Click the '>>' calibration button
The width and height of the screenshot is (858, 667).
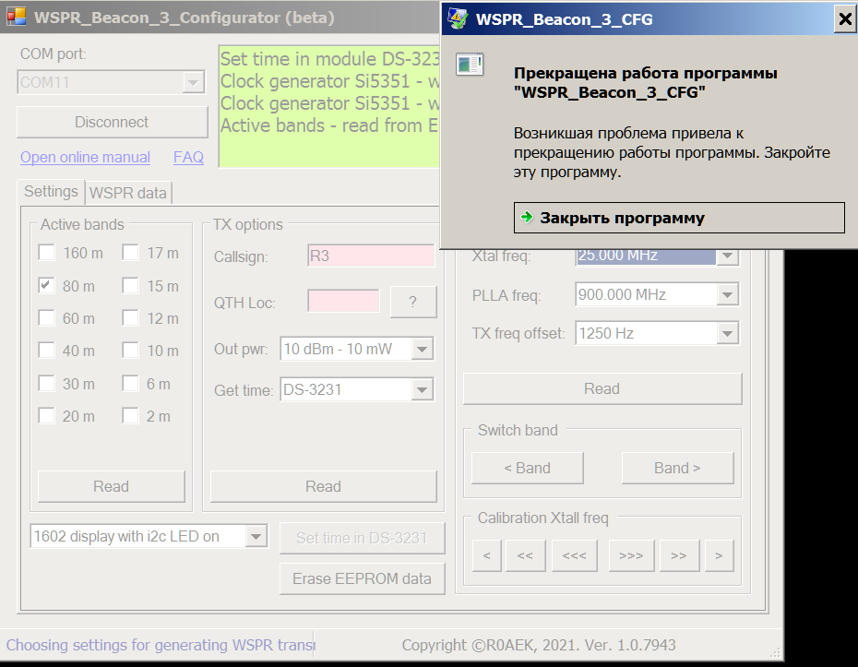pyautogui.click(x=679, y=555)
